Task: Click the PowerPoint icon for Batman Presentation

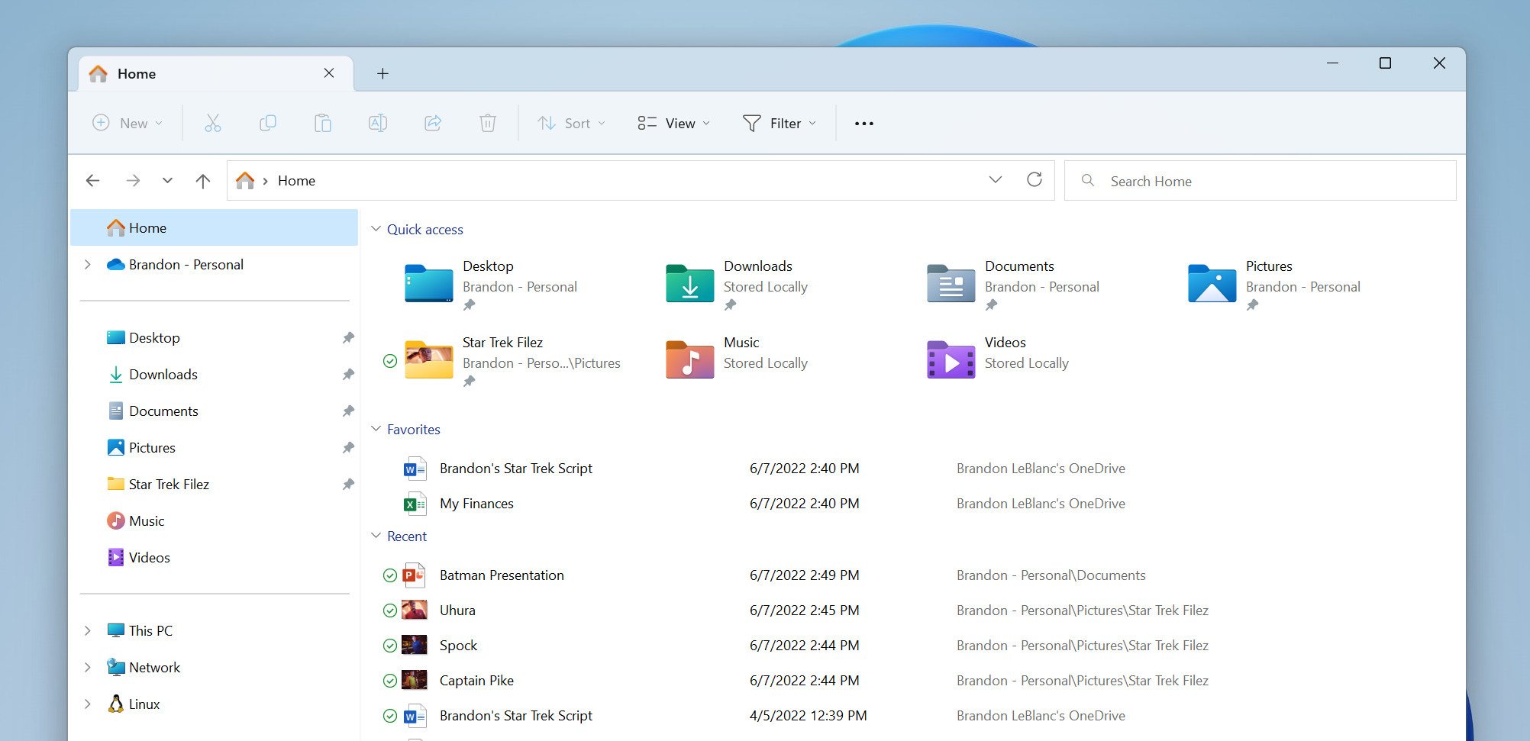Action: pos(415,575)
